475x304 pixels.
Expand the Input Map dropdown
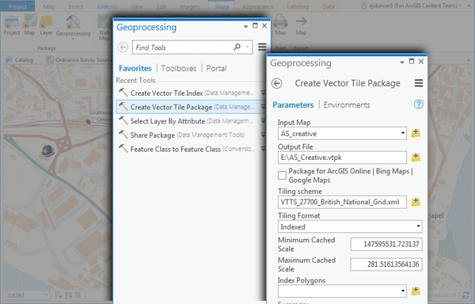(403, 133)
